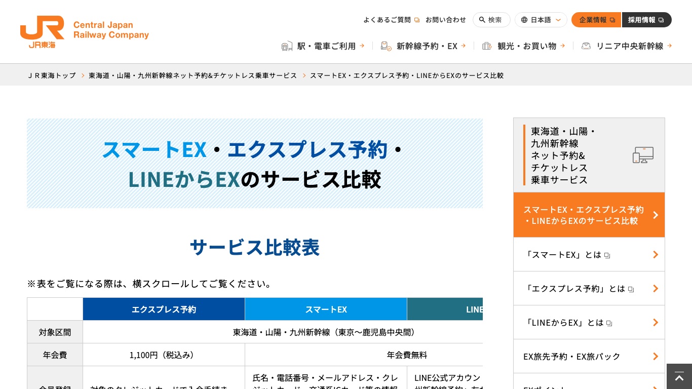Viewport: 692px width, 389px height.
Task: Click the suitcase icon beside 観光・お買い物
Action: 487,46
